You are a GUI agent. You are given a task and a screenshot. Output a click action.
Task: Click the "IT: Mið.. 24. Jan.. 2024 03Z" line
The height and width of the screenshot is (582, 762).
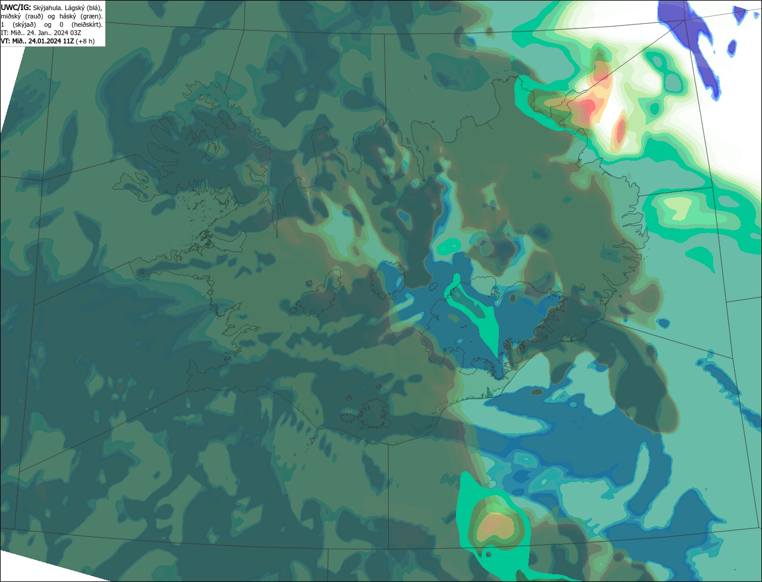coord(41,33)
